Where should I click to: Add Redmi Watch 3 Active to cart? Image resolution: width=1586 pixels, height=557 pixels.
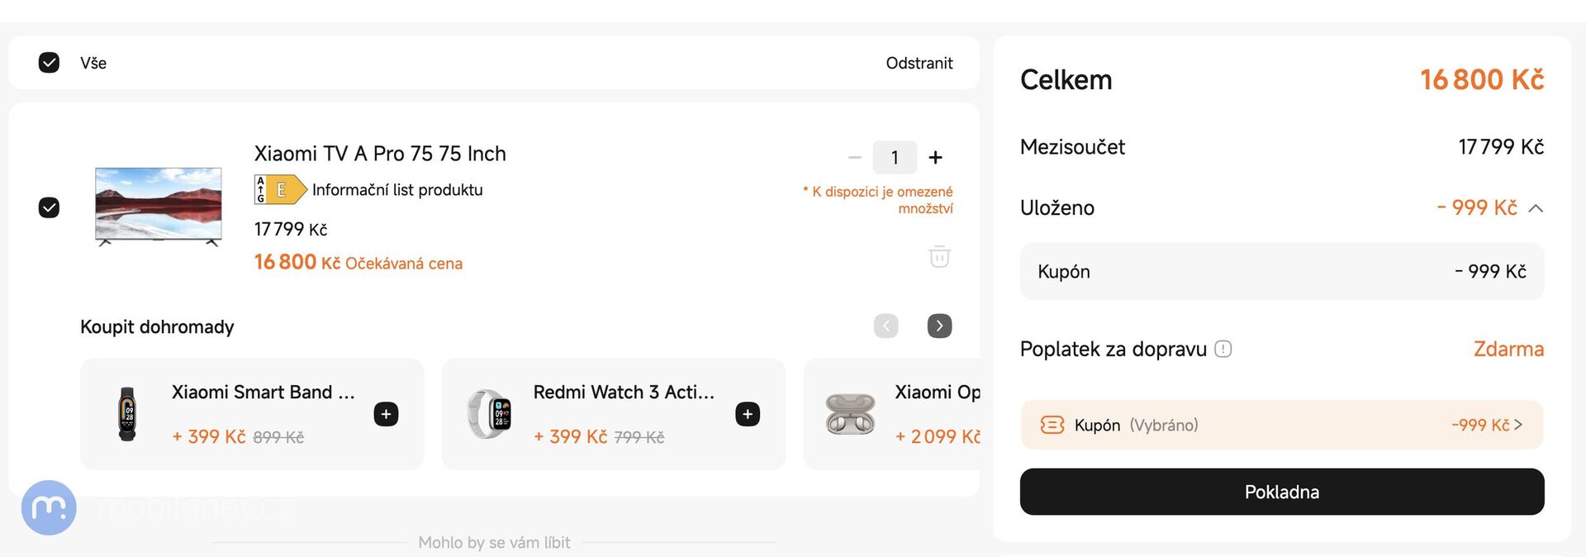coord(748,414)
